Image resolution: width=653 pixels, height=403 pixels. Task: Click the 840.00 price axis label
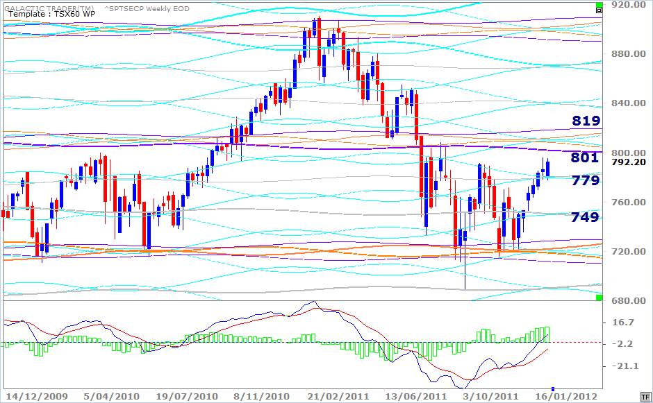[629, 103]
